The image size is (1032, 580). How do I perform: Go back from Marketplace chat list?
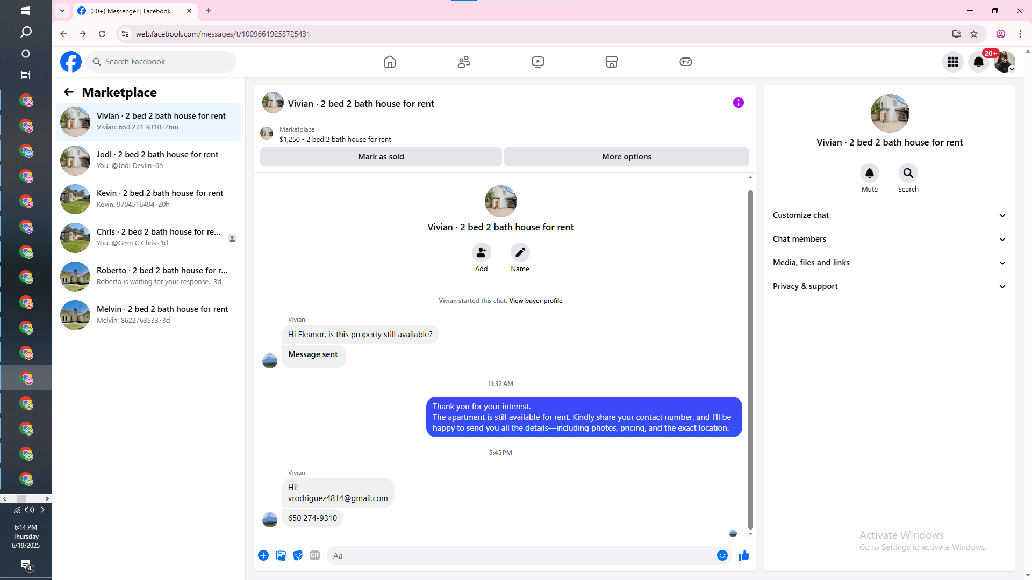pos(69,92)
